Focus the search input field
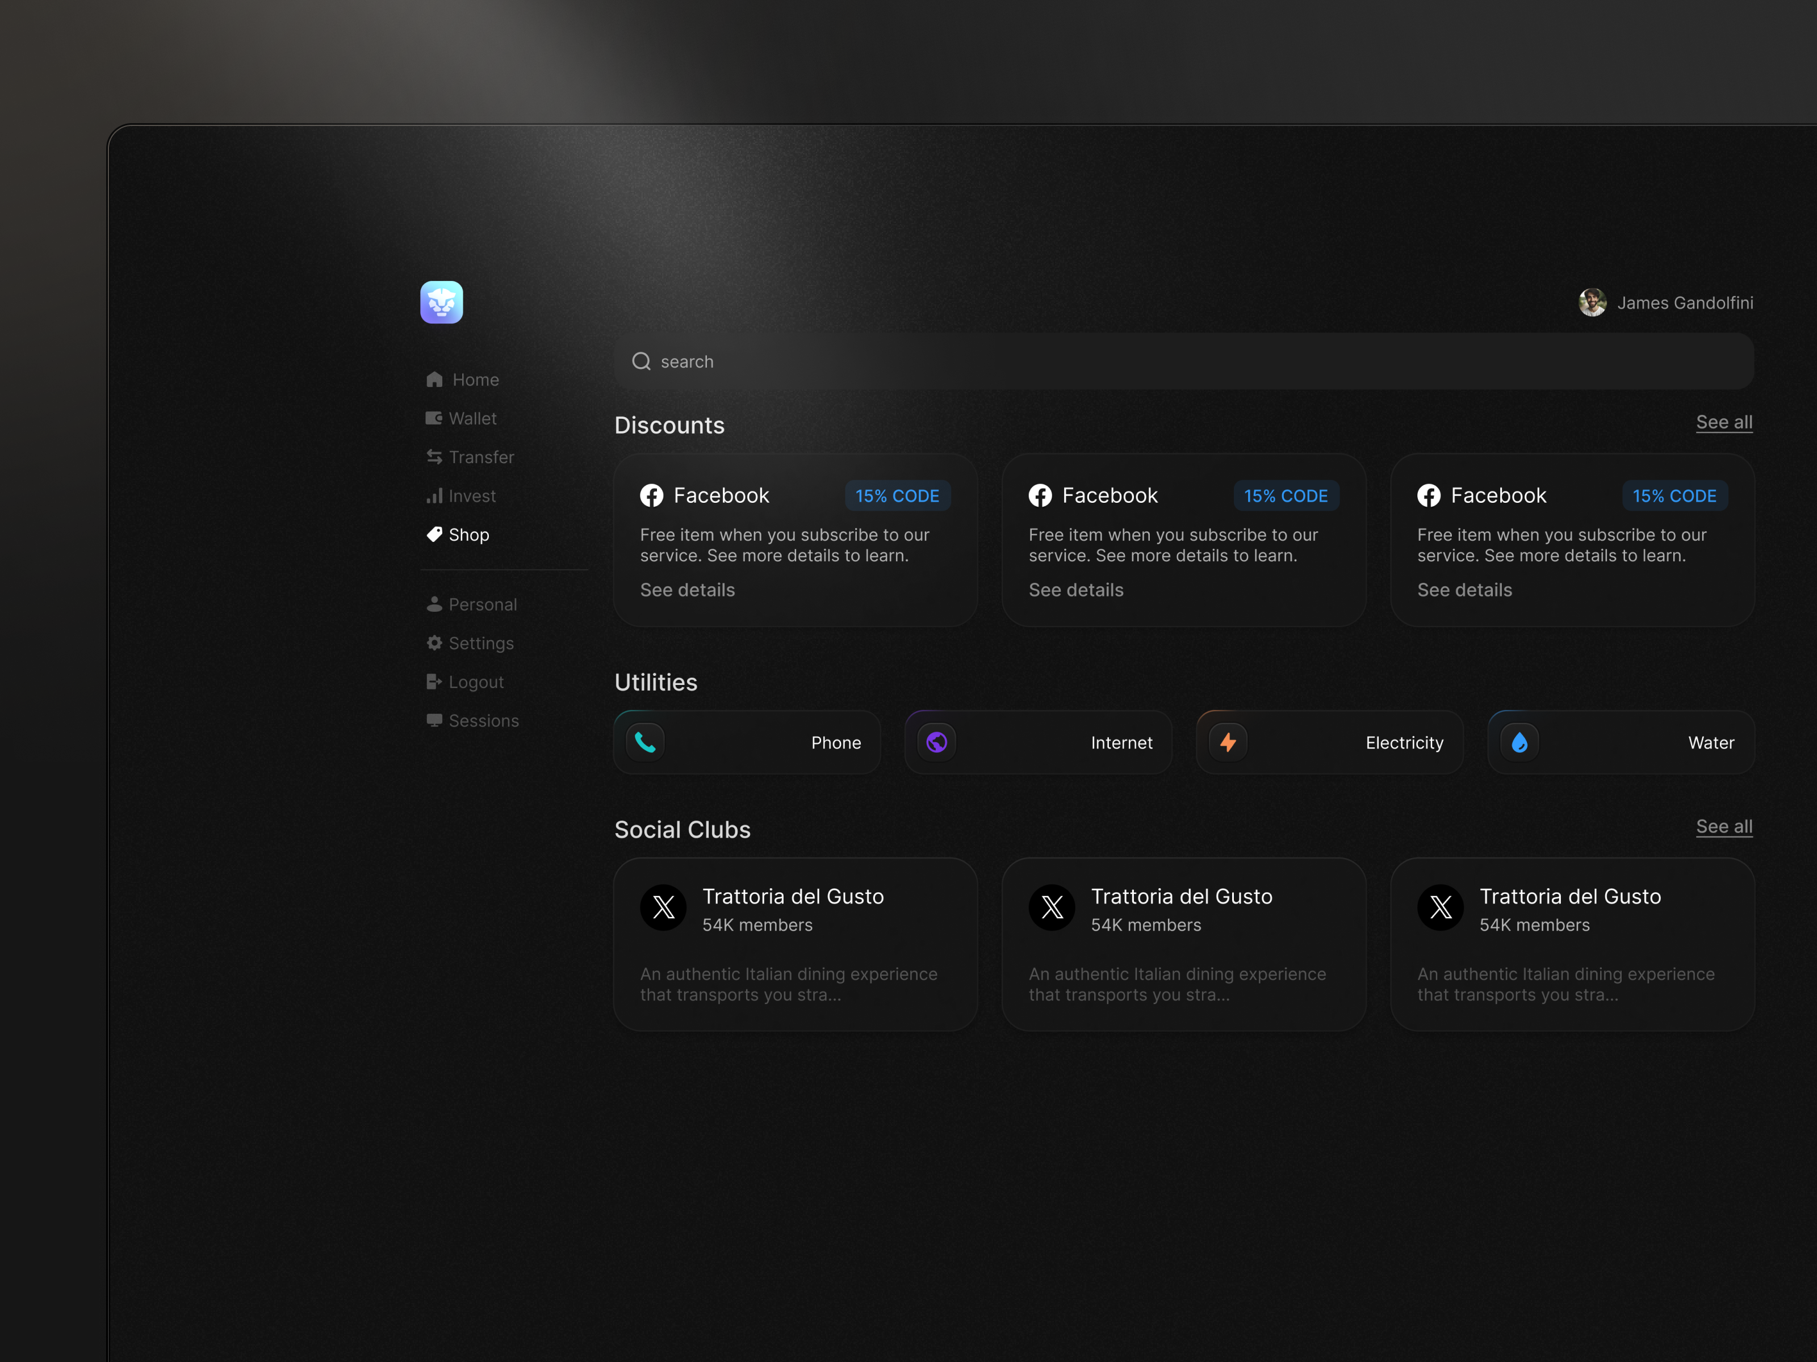Image resolution: width=1817 pixels, height=1362 pixels. pos(1184,361)
